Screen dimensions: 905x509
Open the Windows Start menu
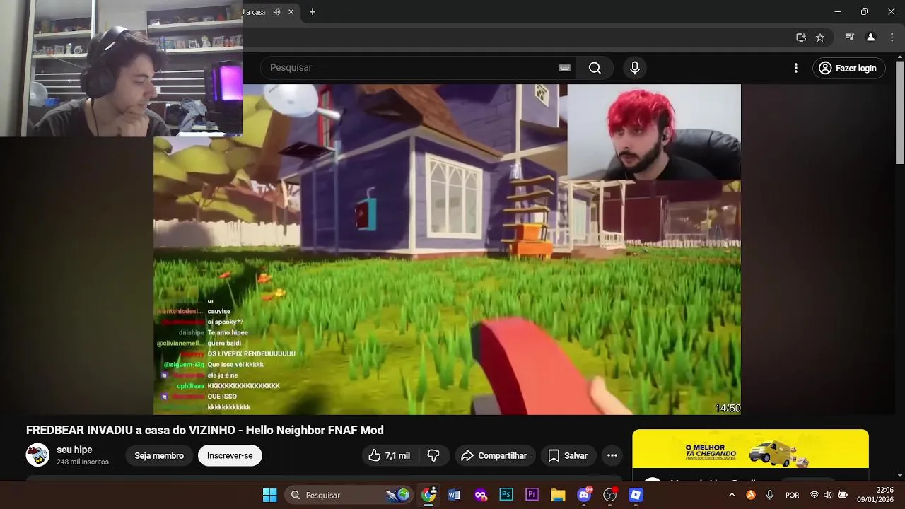point(270,495)
